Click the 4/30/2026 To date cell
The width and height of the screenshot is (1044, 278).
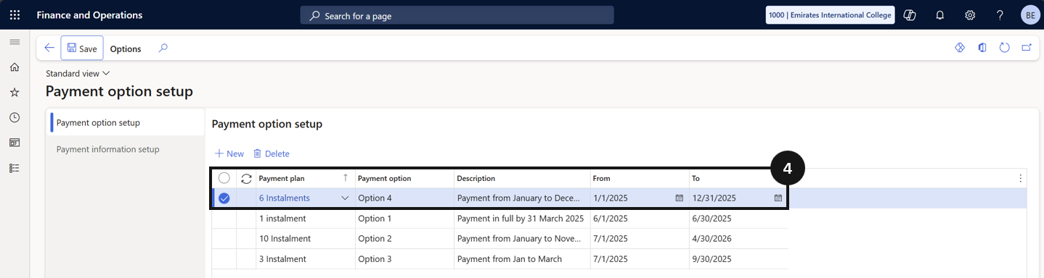(738, 239)
